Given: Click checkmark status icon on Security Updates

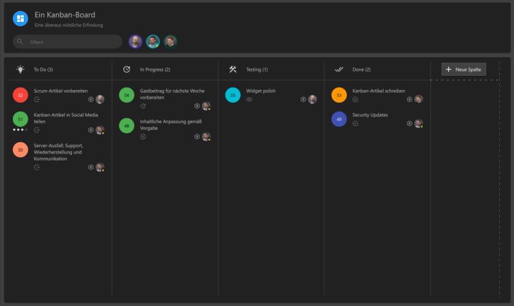Looking at the screenshot, I should click(x=356, y=123).
